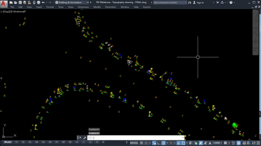
Task: Toggle Dynamic Input in status bar
Action: click(x=154, y=143)
